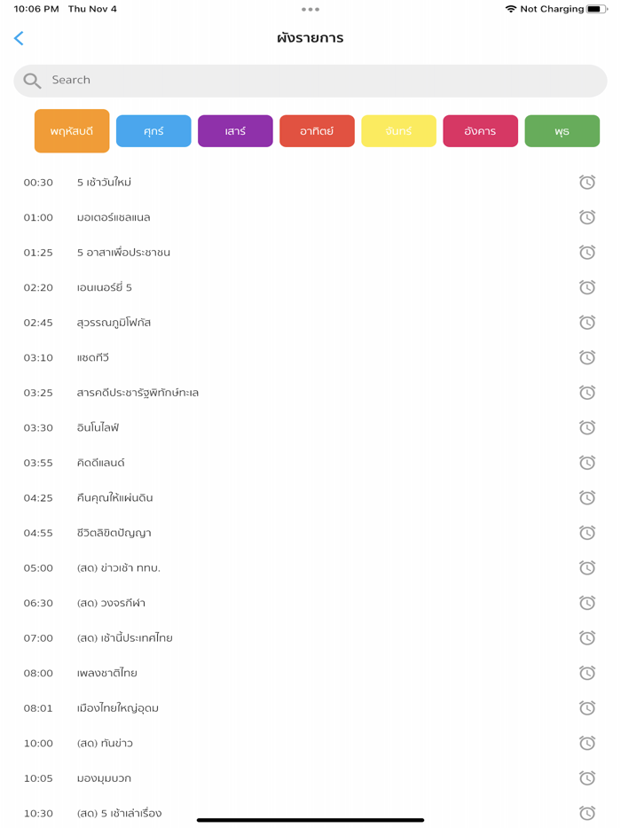The width and height of the screenshot is (621, 828).
Task: Set an alarm for (สด) ข่าวเช้า ททบ.
Action: [587, 567]
